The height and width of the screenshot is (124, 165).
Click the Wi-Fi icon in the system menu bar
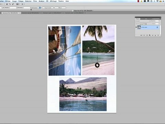(x=157, y=1)
